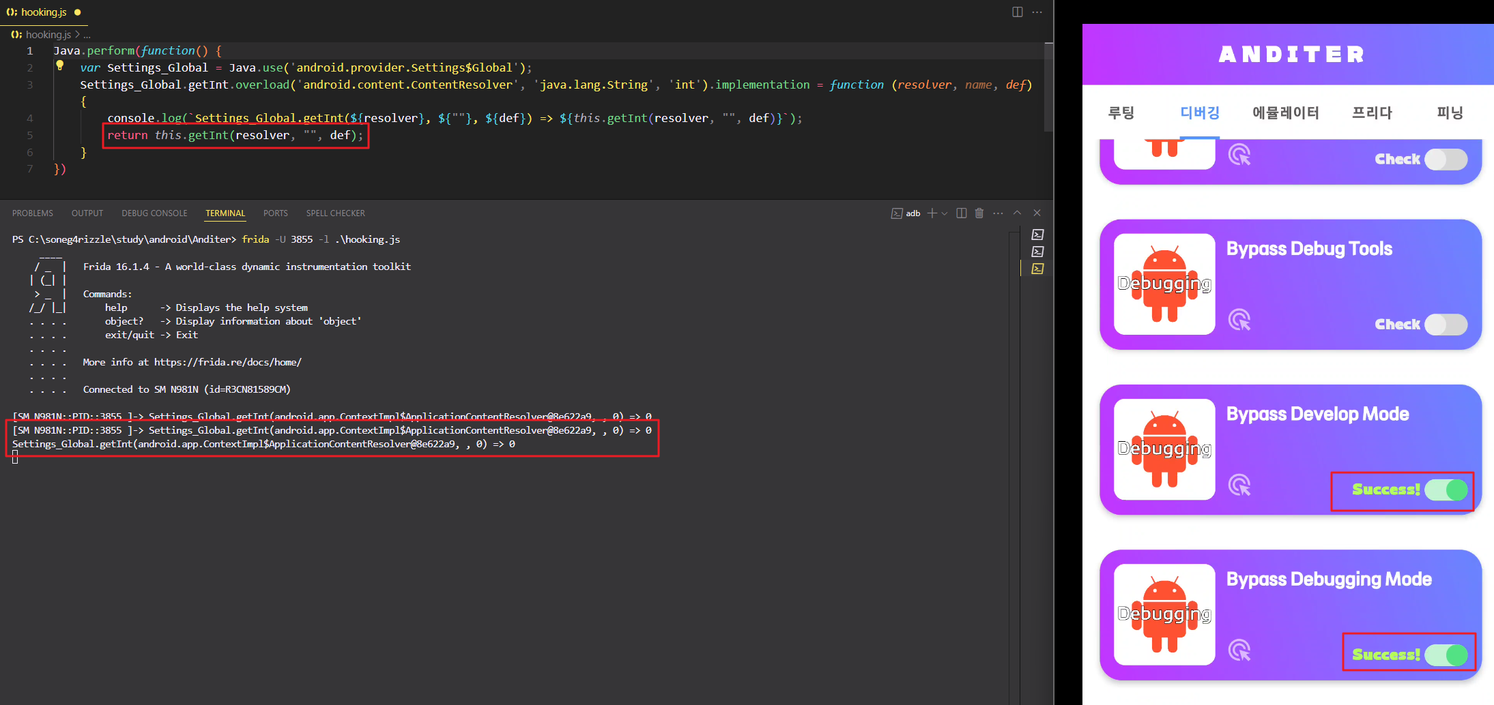Toggle Bypass Debug Tools check switch

tap(1446, 325)
